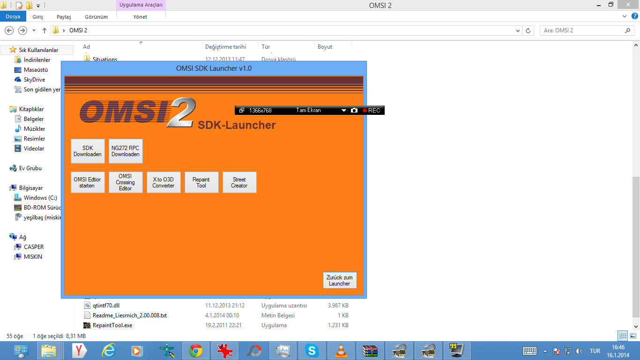640x360 pixels.
Task: Click the Properties quick access toolbar icon
Action: click(x=19, y=5)
